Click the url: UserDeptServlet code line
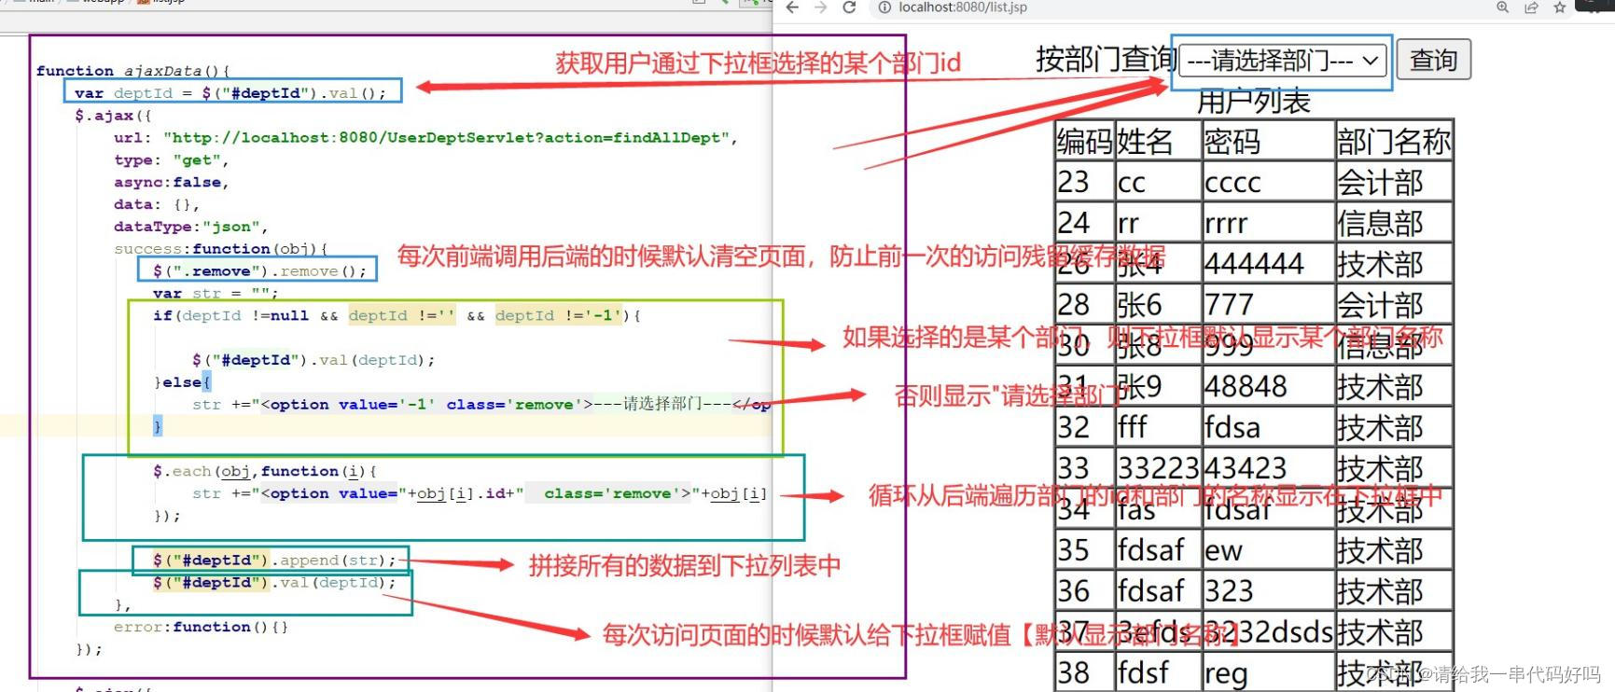 425,138
